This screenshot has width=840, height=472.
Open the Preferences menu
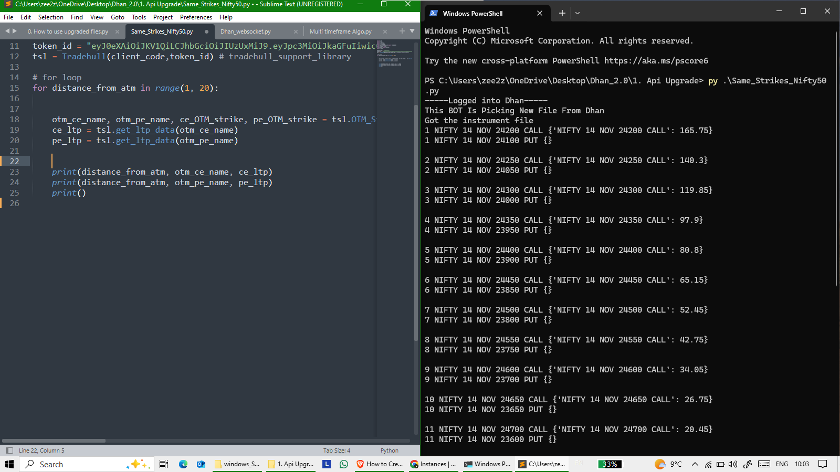tap(196, 17)
